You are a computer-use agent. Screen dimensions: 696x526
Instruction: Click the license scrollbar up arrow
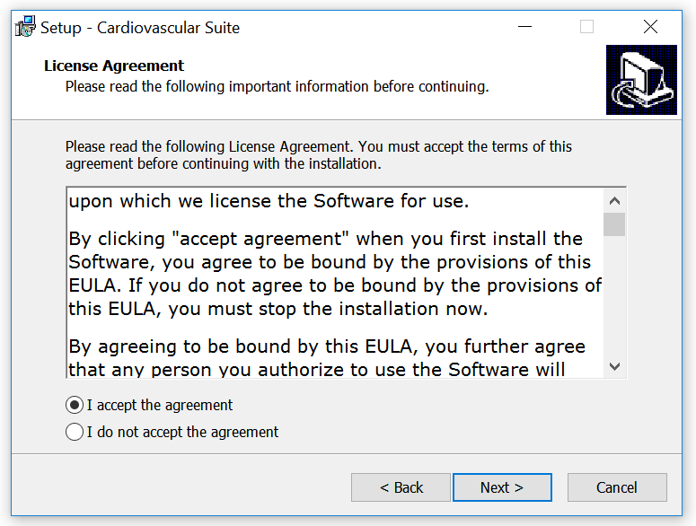pos(614,201)
